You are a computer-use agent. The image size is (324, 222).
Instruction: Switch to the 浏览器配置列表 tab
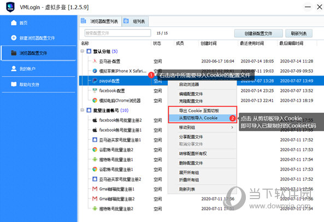101,21
